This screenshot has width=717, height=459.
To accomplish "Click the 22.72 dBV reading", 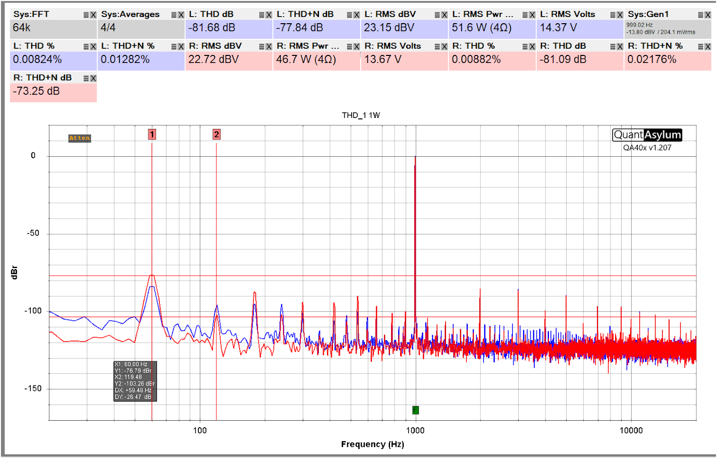I will pyautogui.click(x=213, y=59).
